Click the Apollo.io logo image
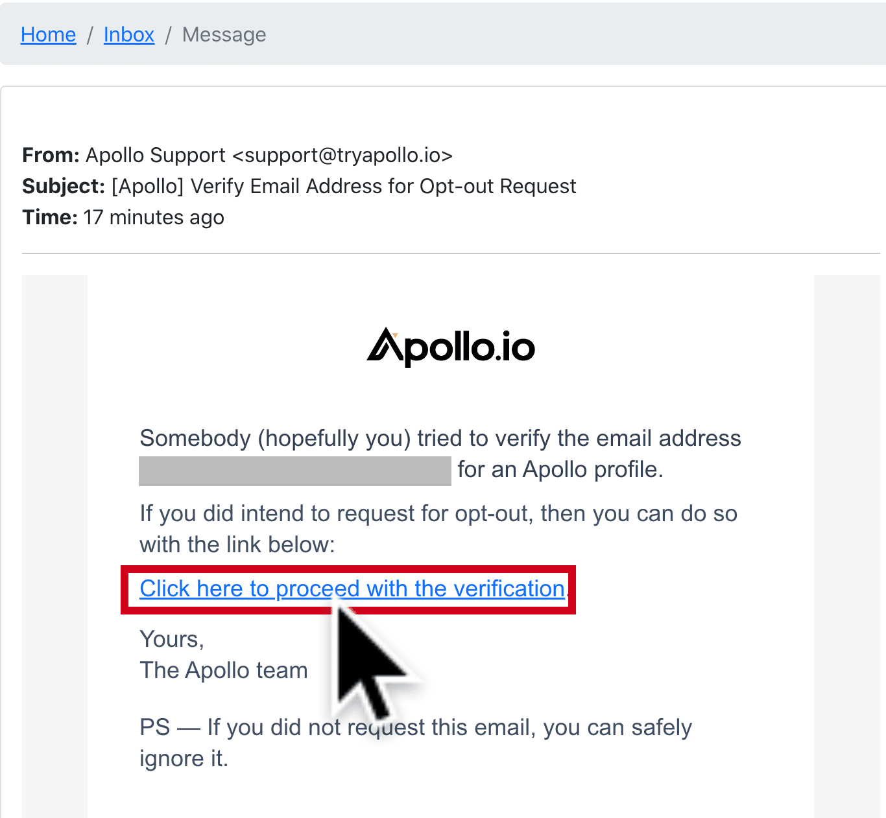Viewport: 886px width, 818px height. 451,347
